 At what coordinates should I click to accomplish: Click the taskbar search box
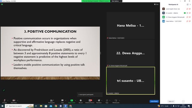point(19,106)
